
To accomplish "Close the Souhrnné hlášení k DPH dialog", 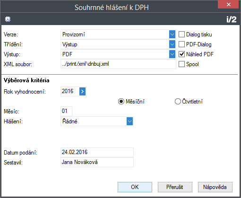I will click(x=229, y=4).
